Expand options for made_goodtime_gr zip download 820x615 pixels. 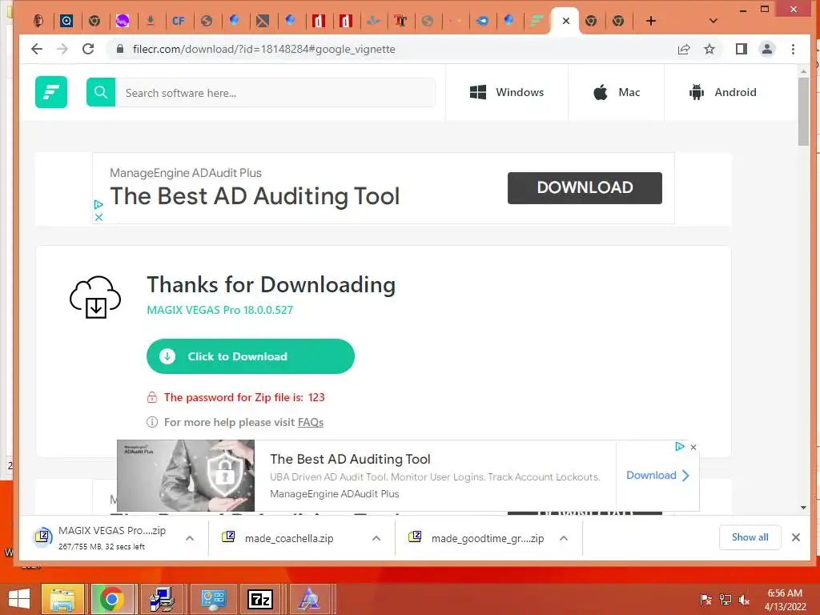[563, 538]
